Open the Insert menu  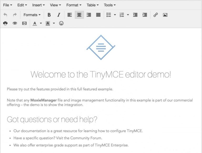38,5
